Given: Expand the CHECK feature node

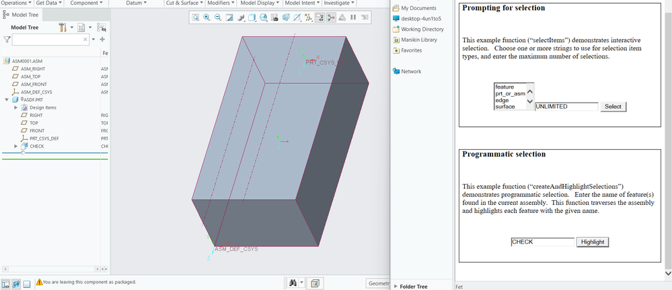Looking at the screenshot, I should [x=16, y=146].
